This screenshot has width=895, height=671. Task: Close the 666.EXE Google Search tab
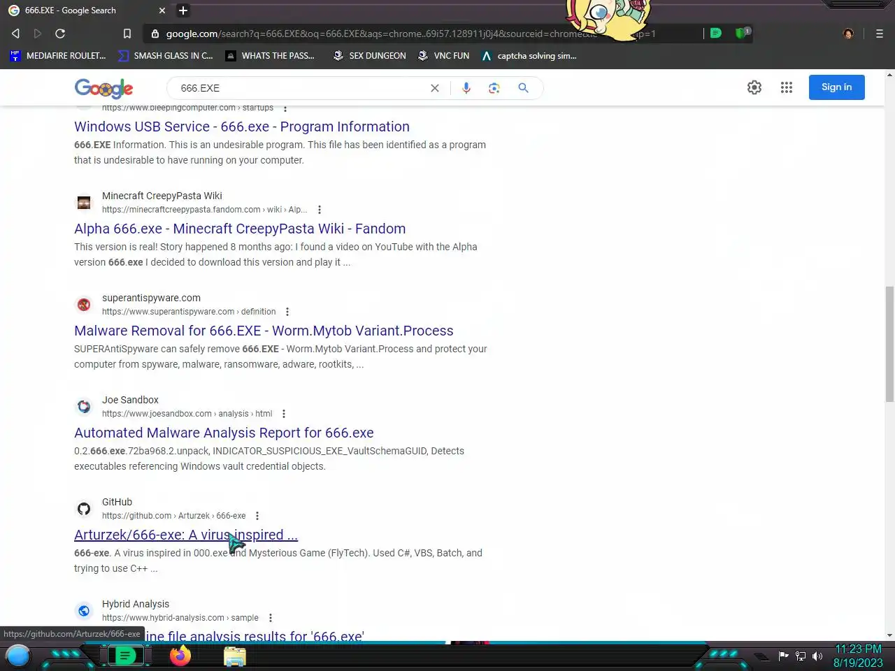(162, 10)
